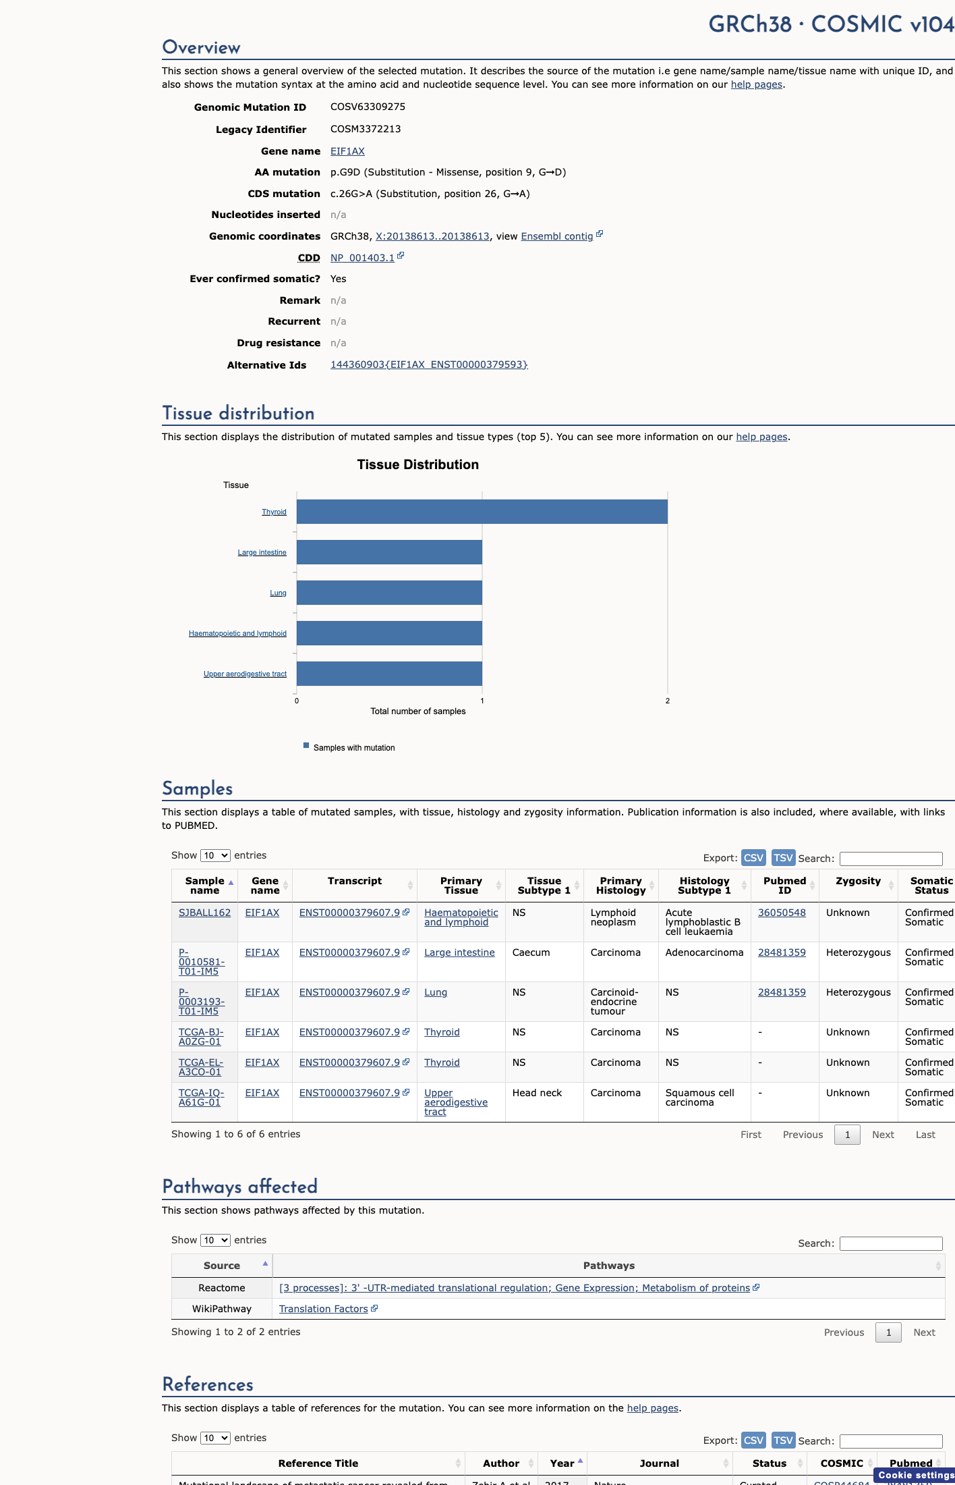Image resolution: width=955 pixels, height=1485 pixels.
Task: Sort samples by Sample name column
Action: coord(204,886)
